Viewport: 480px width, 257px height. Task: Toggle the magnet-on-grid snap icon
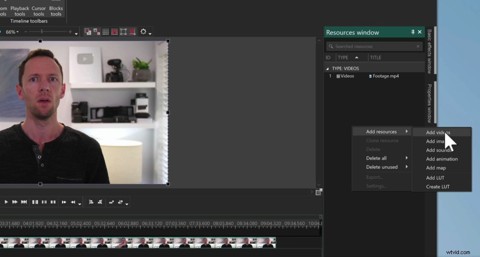coord(115,32)
